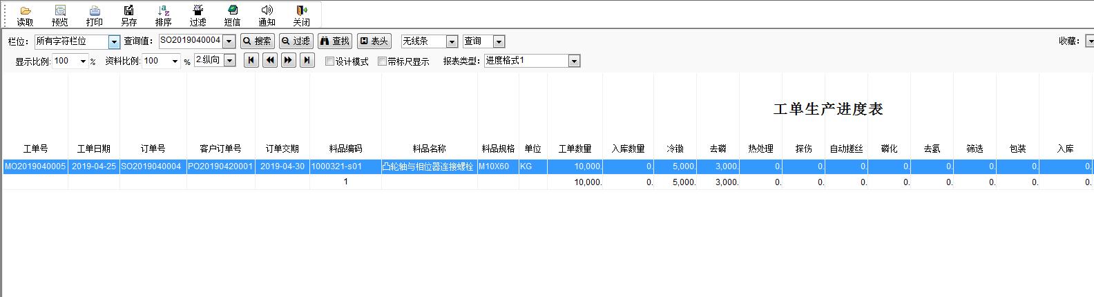Viewport: 1094px width, 297px height.
Task: Click the 打印 print icon
Action: [95, 15]
